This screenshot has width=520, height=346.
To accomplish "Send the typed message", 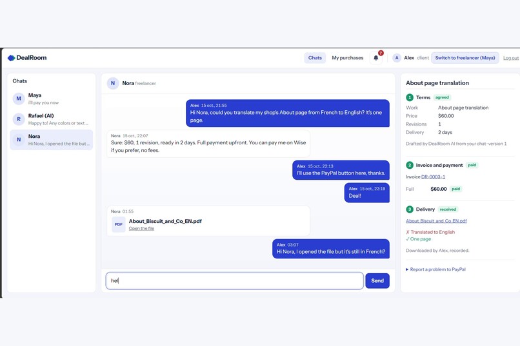I will 377,281.
